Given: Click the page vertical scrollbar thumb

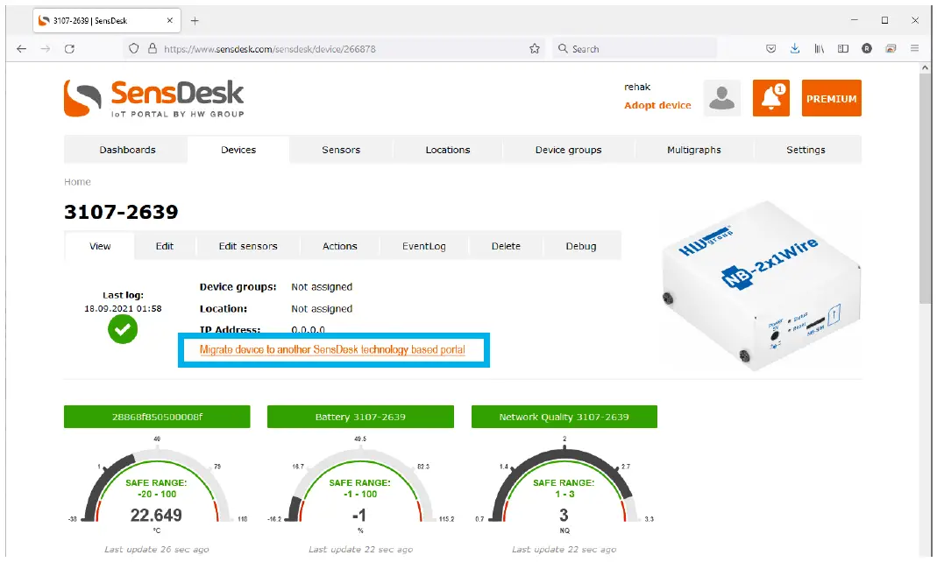Looking at the screenshot, I should click(x=926, y=188).
